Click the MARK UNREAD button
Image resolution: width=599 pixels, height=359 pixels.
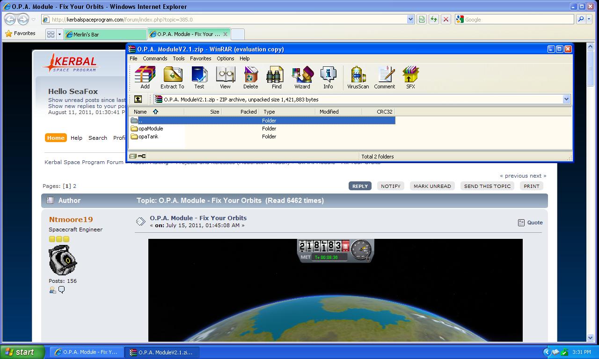tap(432, 186)
